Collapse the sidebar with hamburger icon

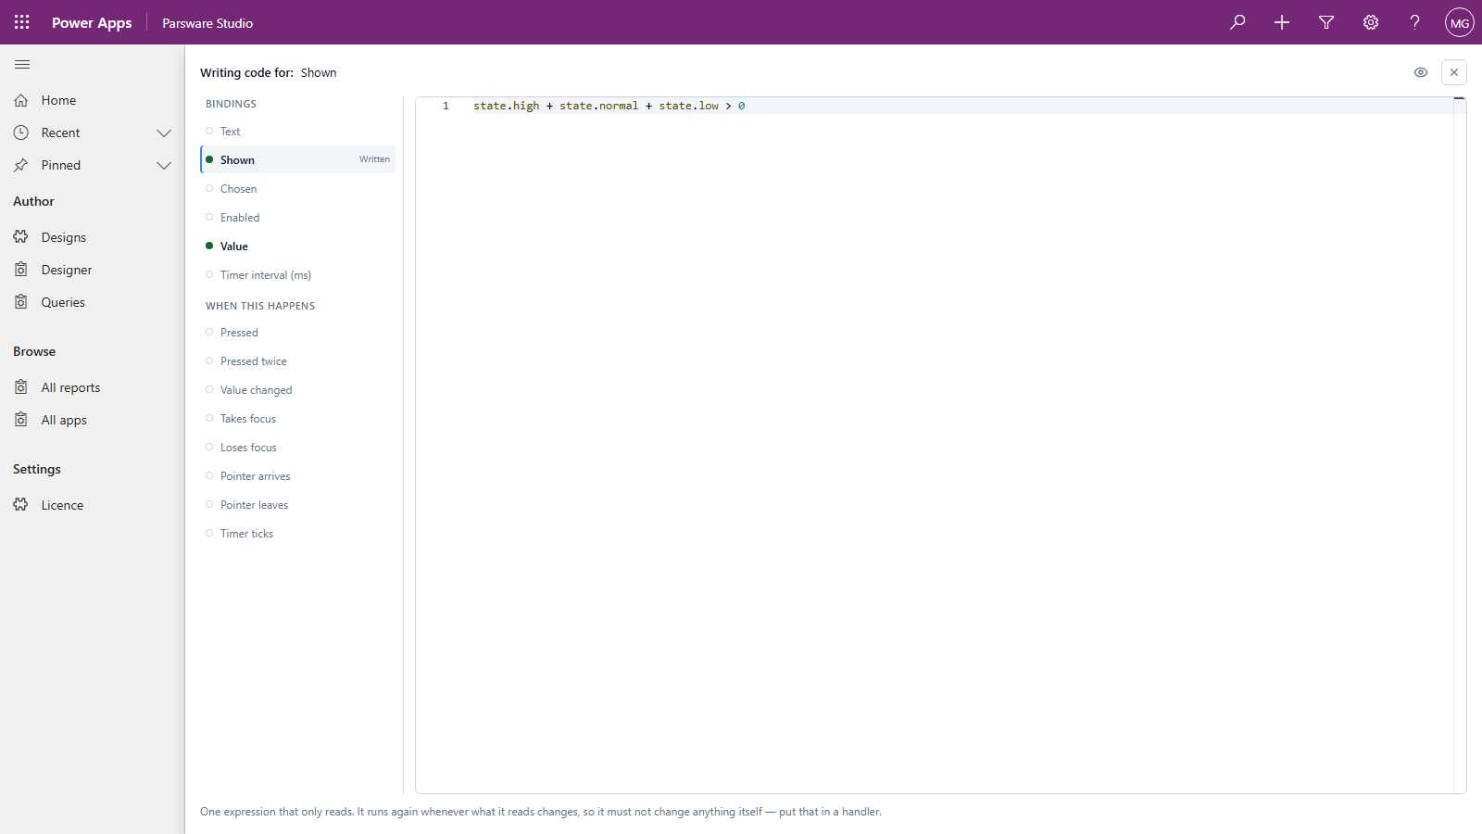pyautogui.click(x=22, y=64)
